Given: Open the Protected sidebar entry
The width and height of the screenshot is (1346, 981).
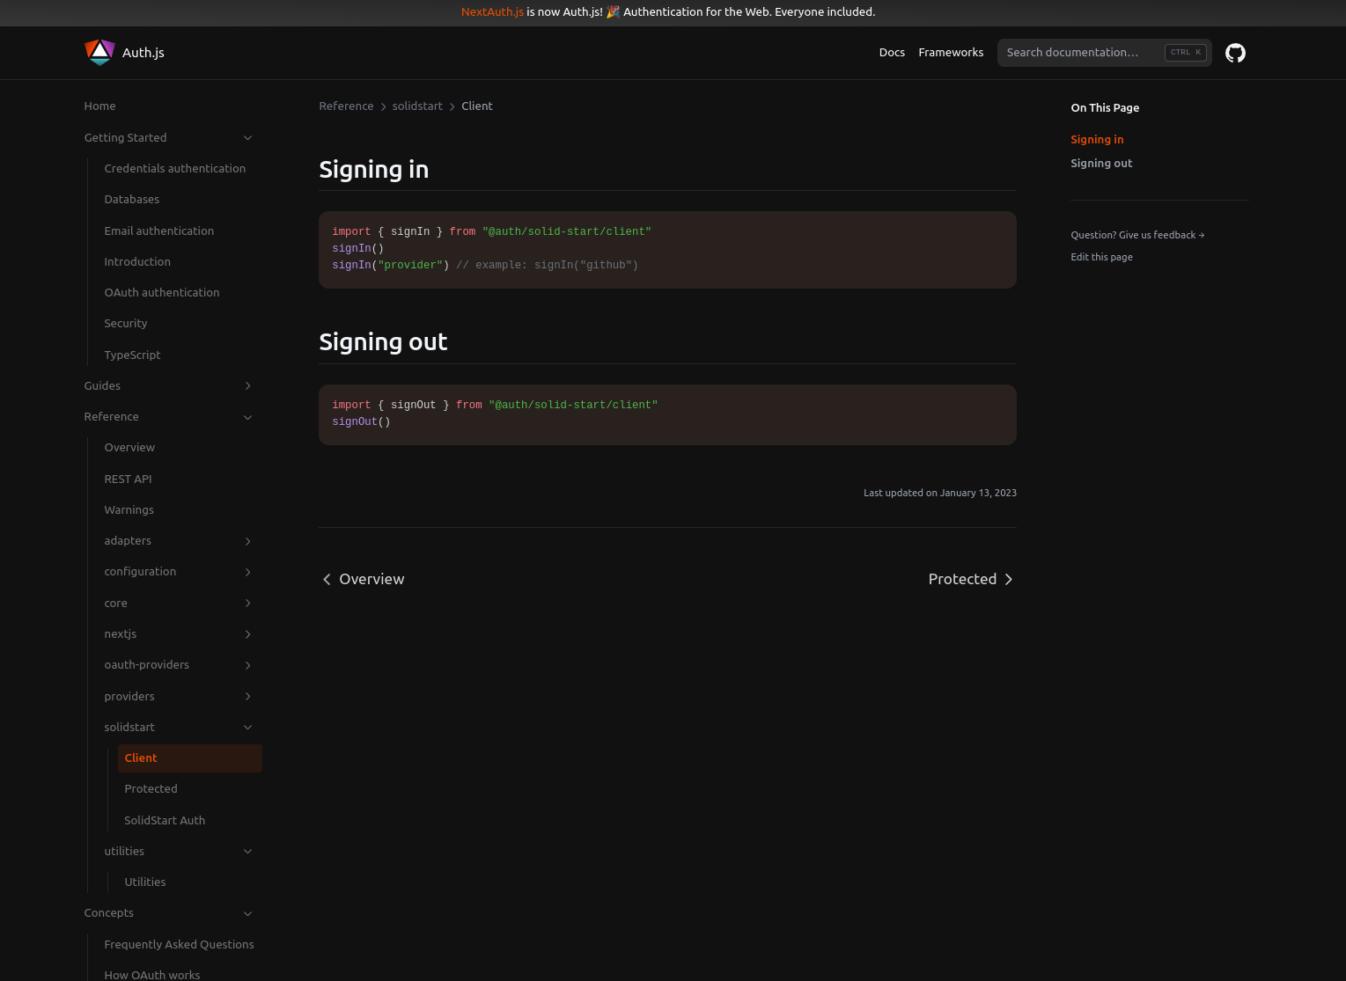Looking at the screenshot, I should [151, 788].
